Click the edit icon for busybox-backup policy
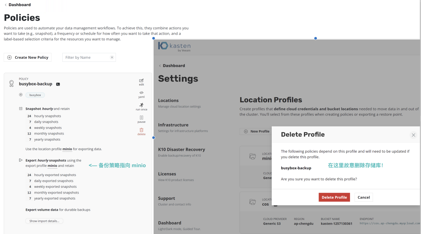The width and height of the screenshot is (421, 234). pos(141,82)
